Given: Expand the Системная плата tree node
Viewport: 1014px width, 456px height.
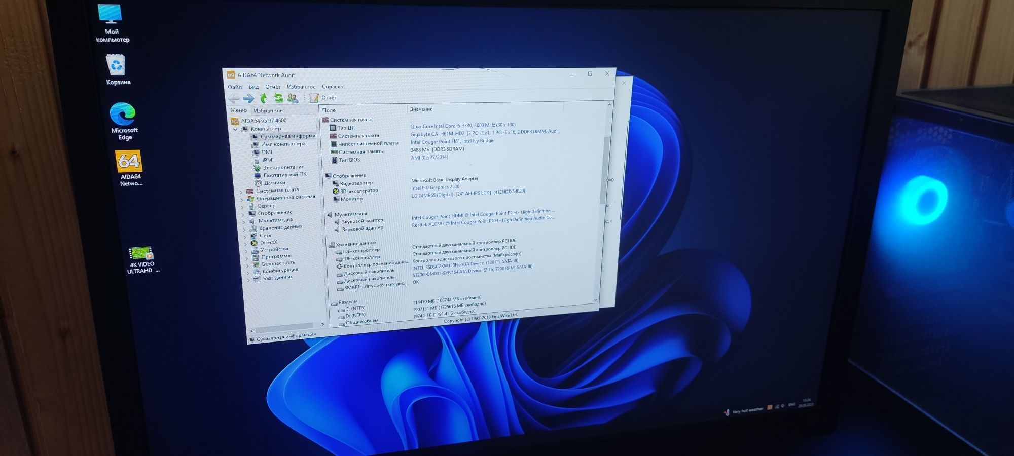Looking at the screenshot, I should click(241, 192).
